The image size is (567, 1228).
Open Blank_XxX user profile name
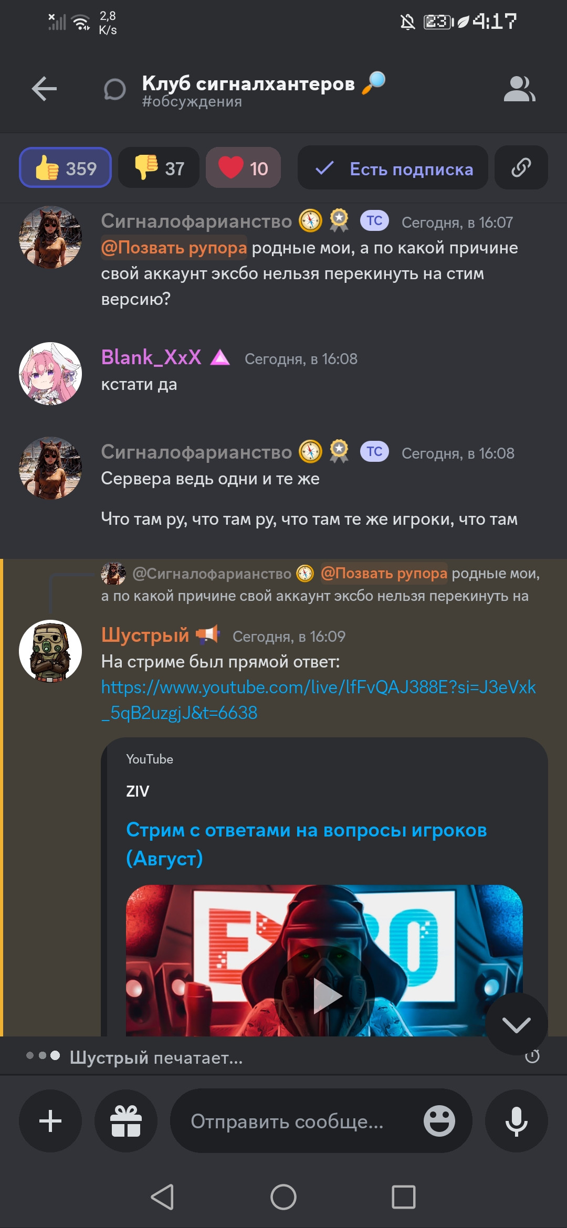(x=151, y=357)
